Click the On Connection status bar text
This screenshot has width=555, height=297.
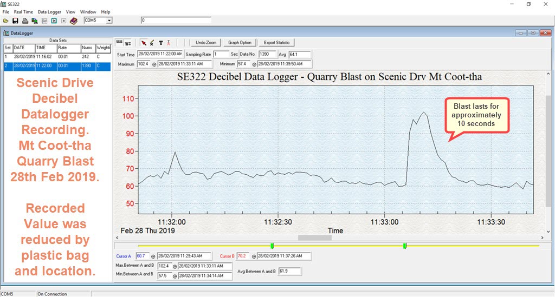tap(52, 294)
